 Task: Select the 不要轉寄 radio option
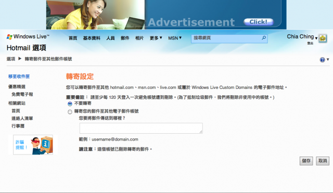70,104
